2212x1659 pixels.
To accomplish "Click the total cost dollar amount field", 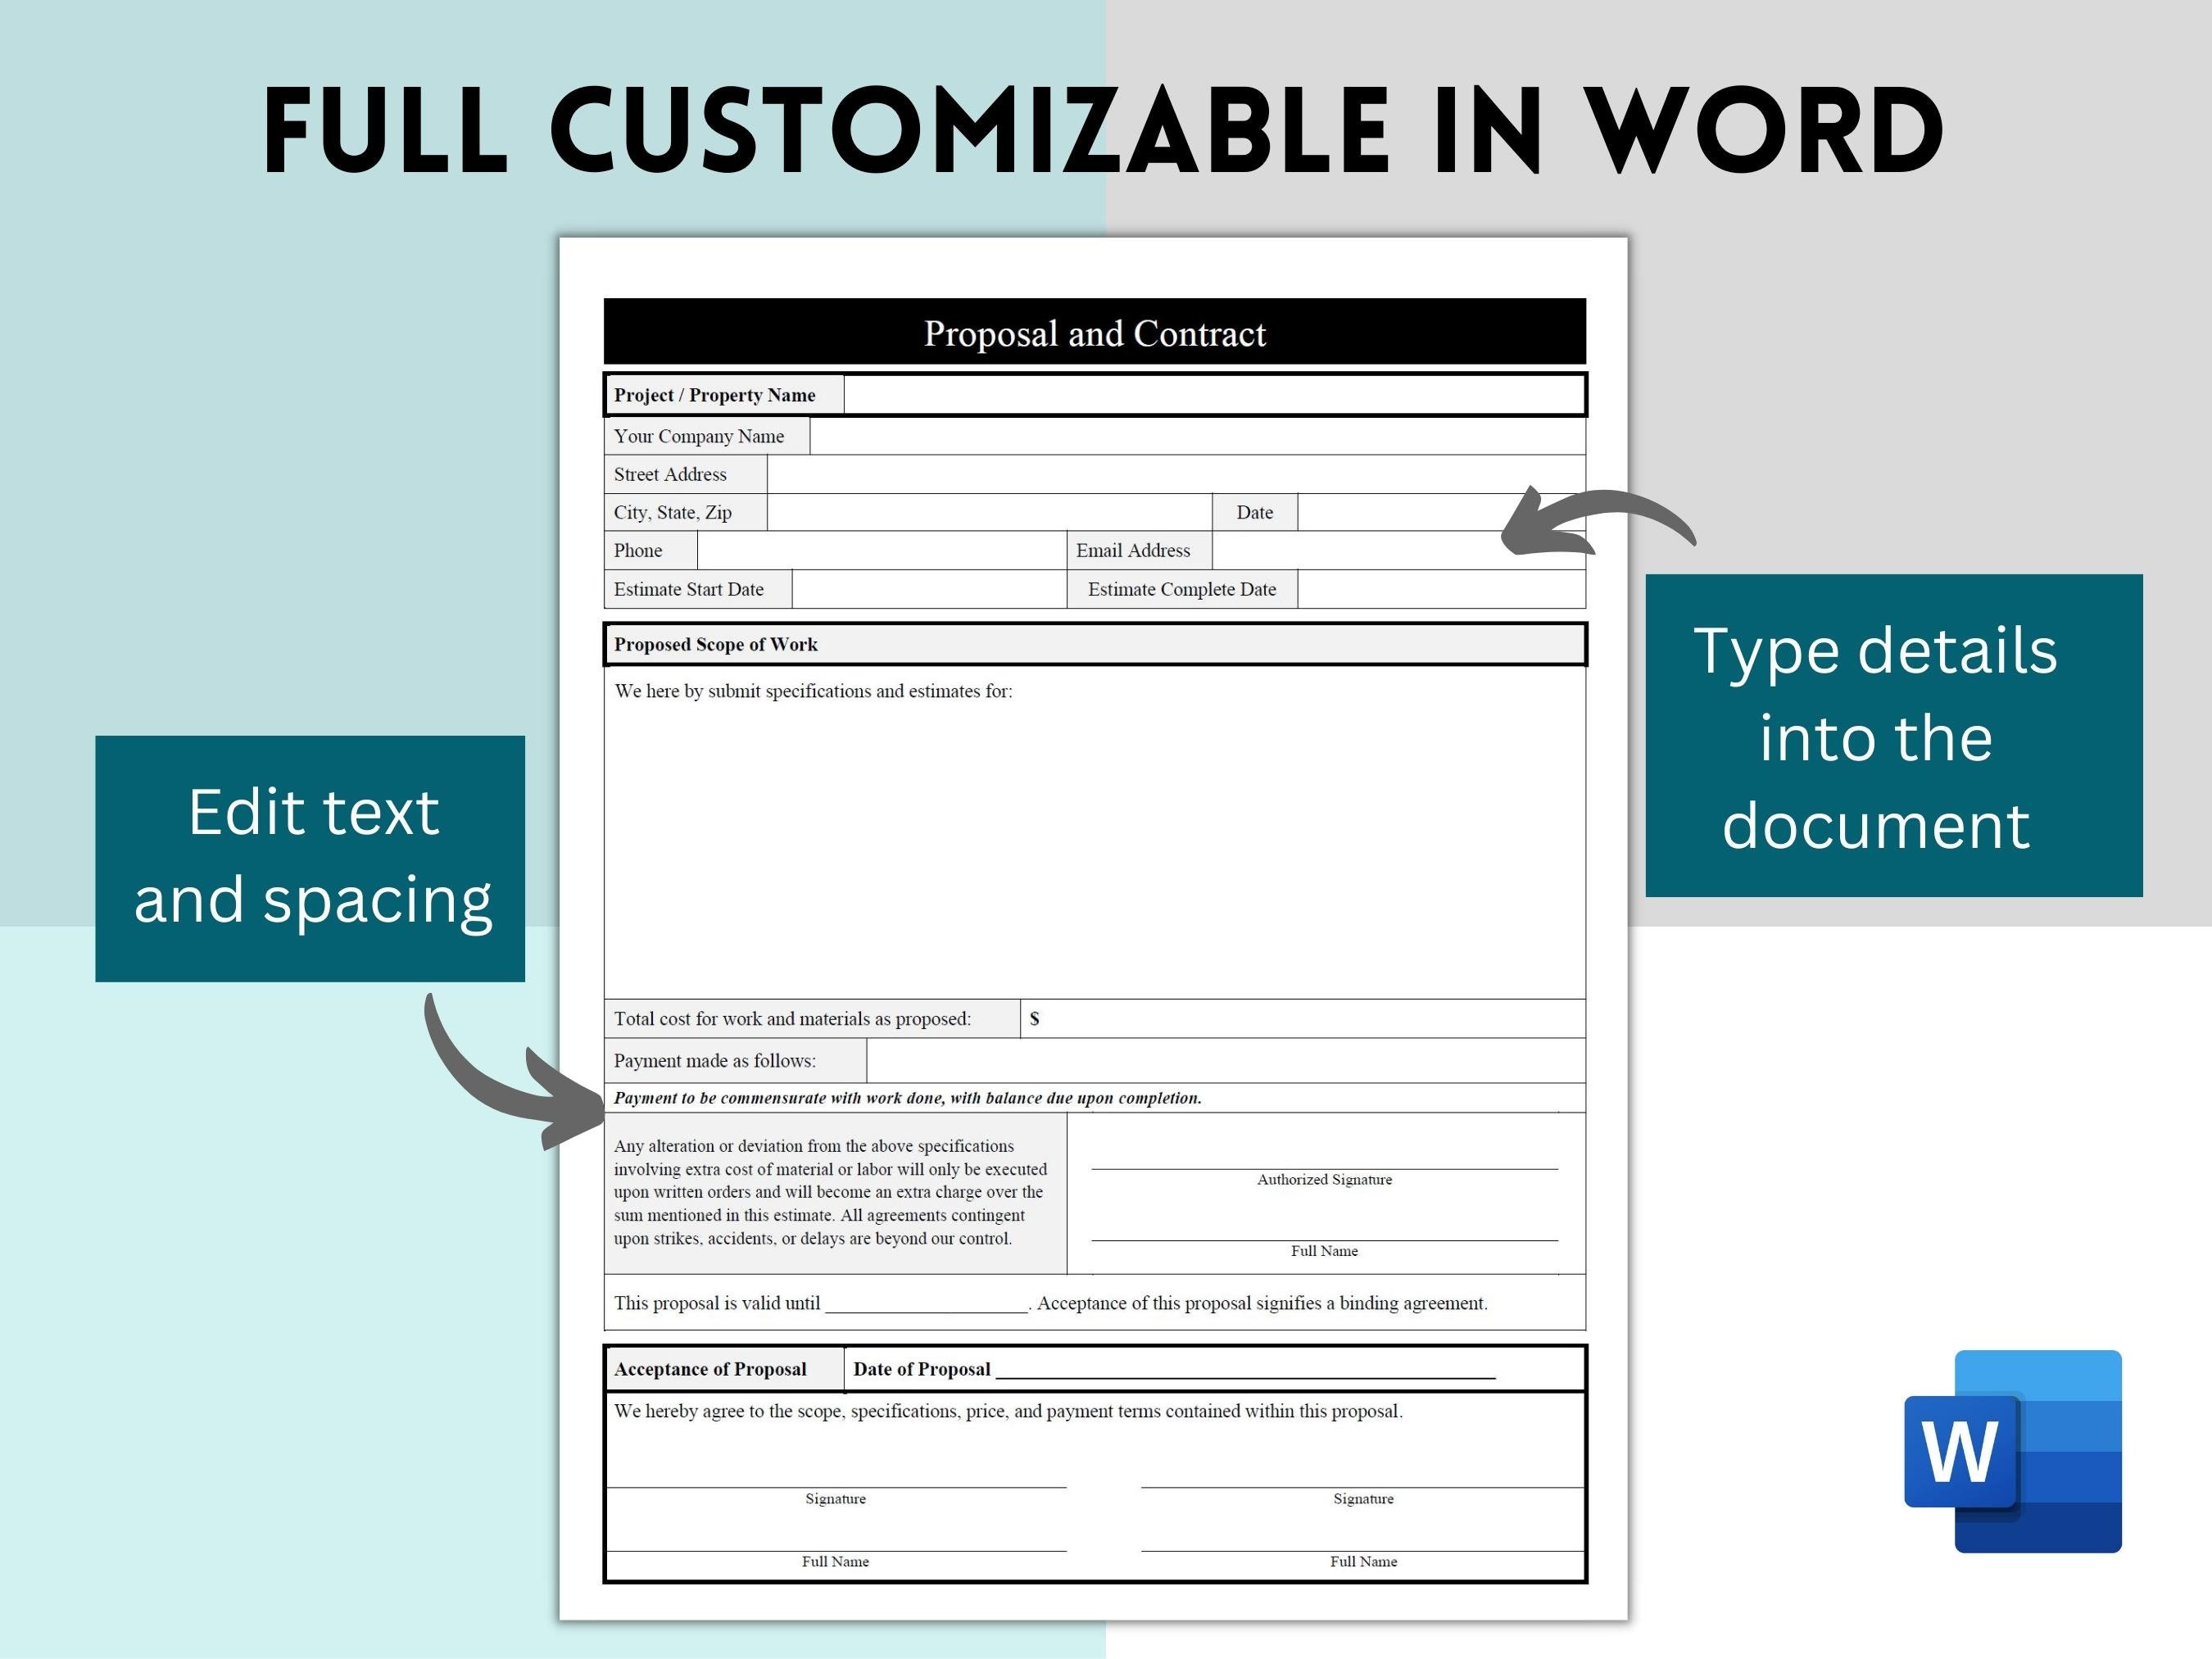I will [1303, 1018].
